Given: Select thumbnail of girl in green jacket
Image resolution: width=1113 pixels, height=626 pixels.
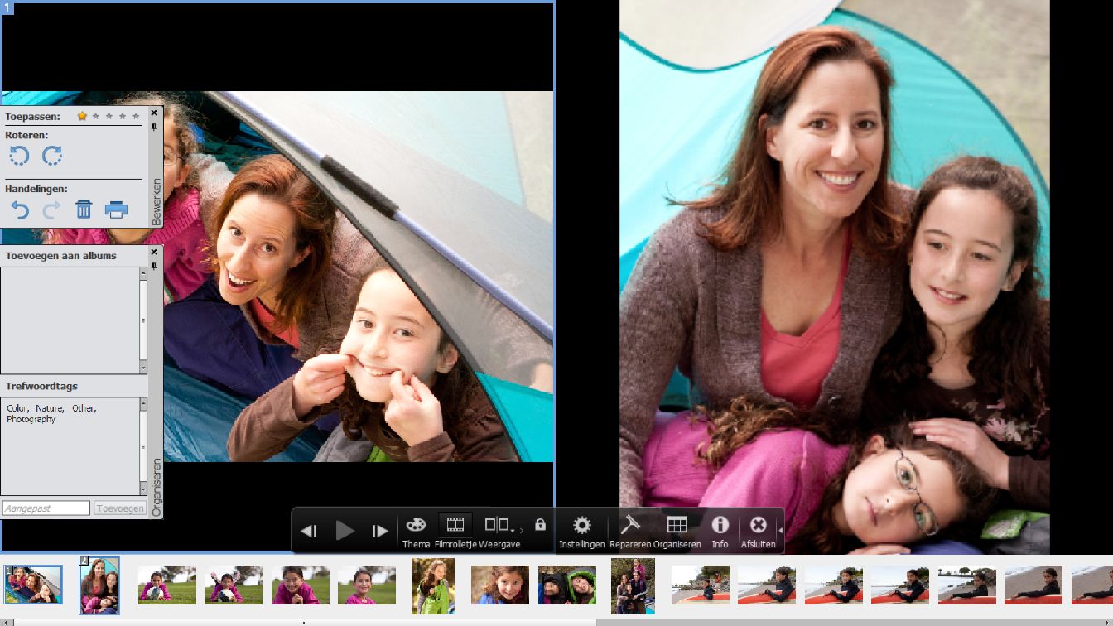Looking at the screenshot, I should (x=434, y=585).
